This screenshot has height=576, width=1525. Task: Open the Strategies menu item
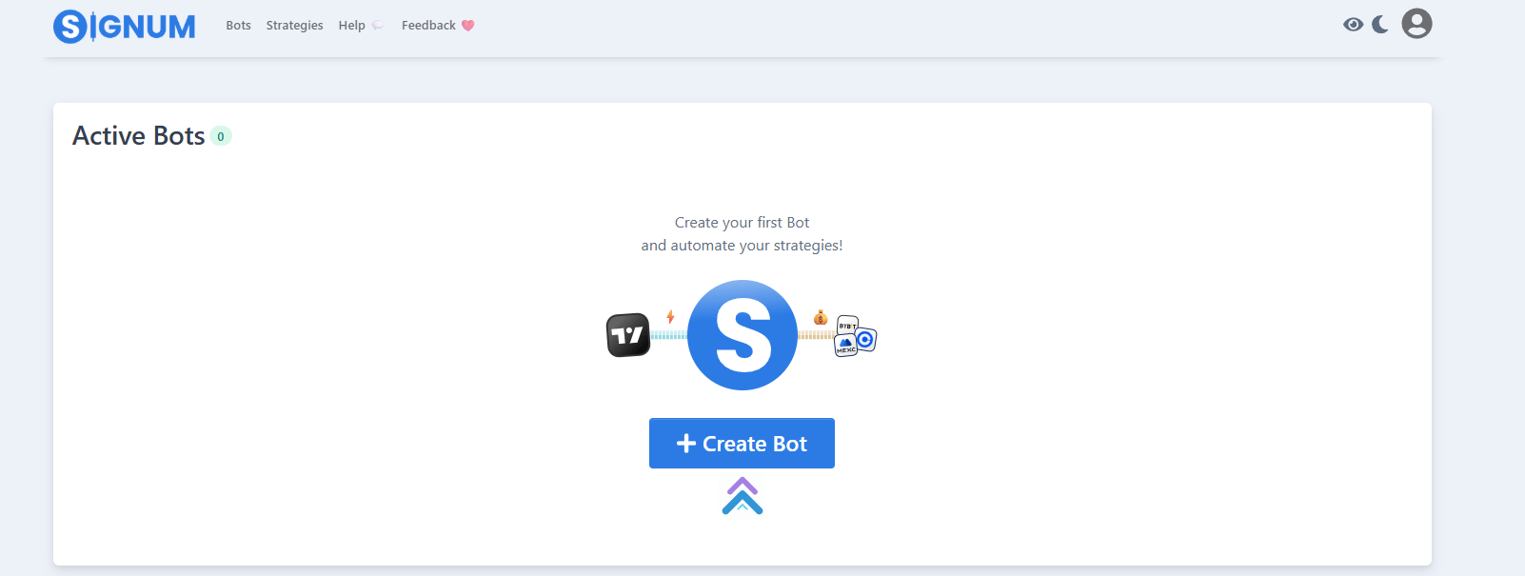(x=294, y=26)
